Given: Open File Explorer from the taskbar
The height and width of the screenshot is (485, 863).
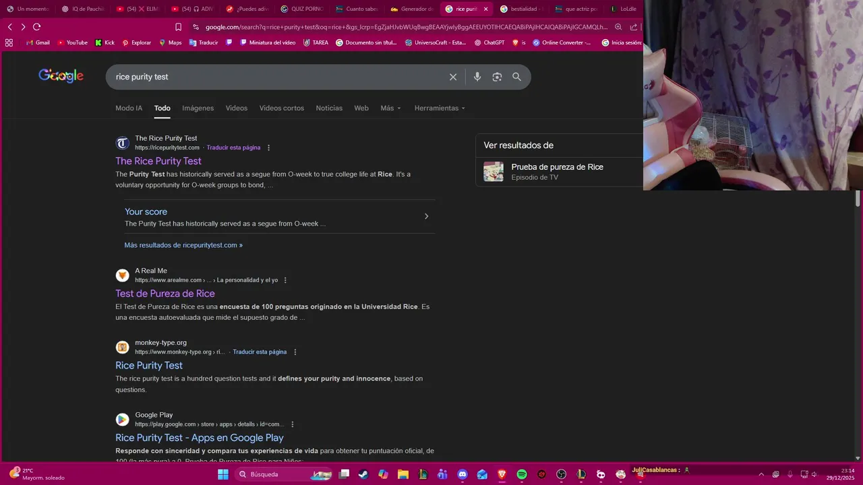Looking at the screenshot, I should [403, 474].
